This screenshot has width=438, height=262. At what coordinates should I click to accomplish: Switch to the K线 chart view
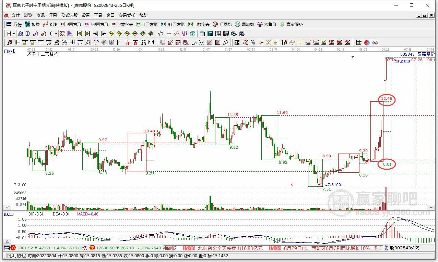pyautogui.click(x=49, y=24)
